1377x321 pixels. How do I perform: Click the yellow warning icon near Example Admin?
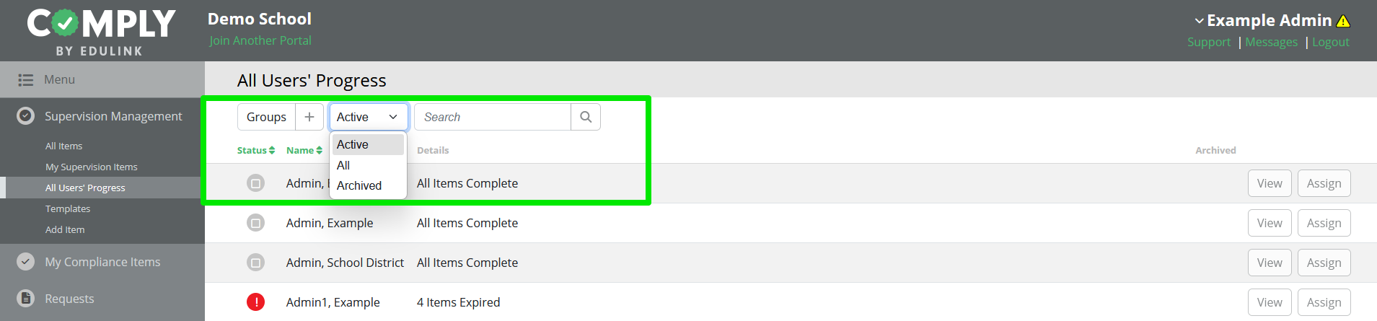(x=1343, y=21)
